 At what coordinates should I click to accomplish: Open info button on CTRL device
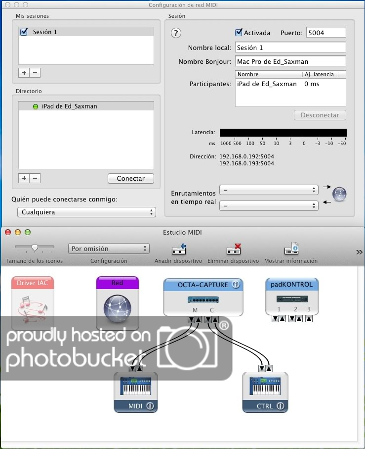[281, 406]
